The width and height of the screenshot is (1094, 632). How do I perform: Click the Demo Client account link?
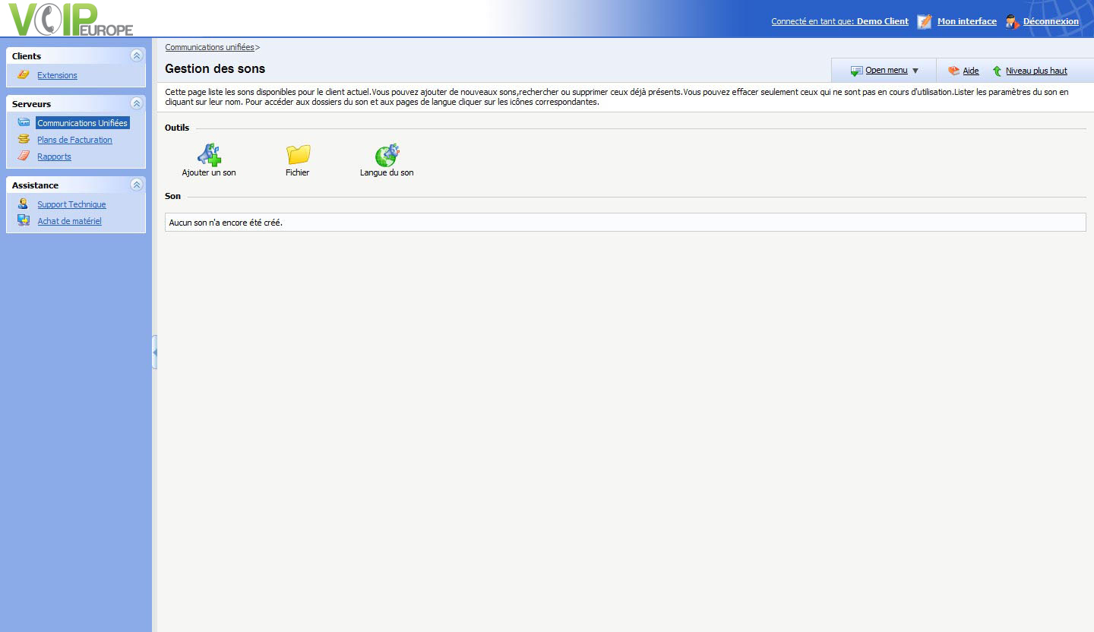[882, 21]
